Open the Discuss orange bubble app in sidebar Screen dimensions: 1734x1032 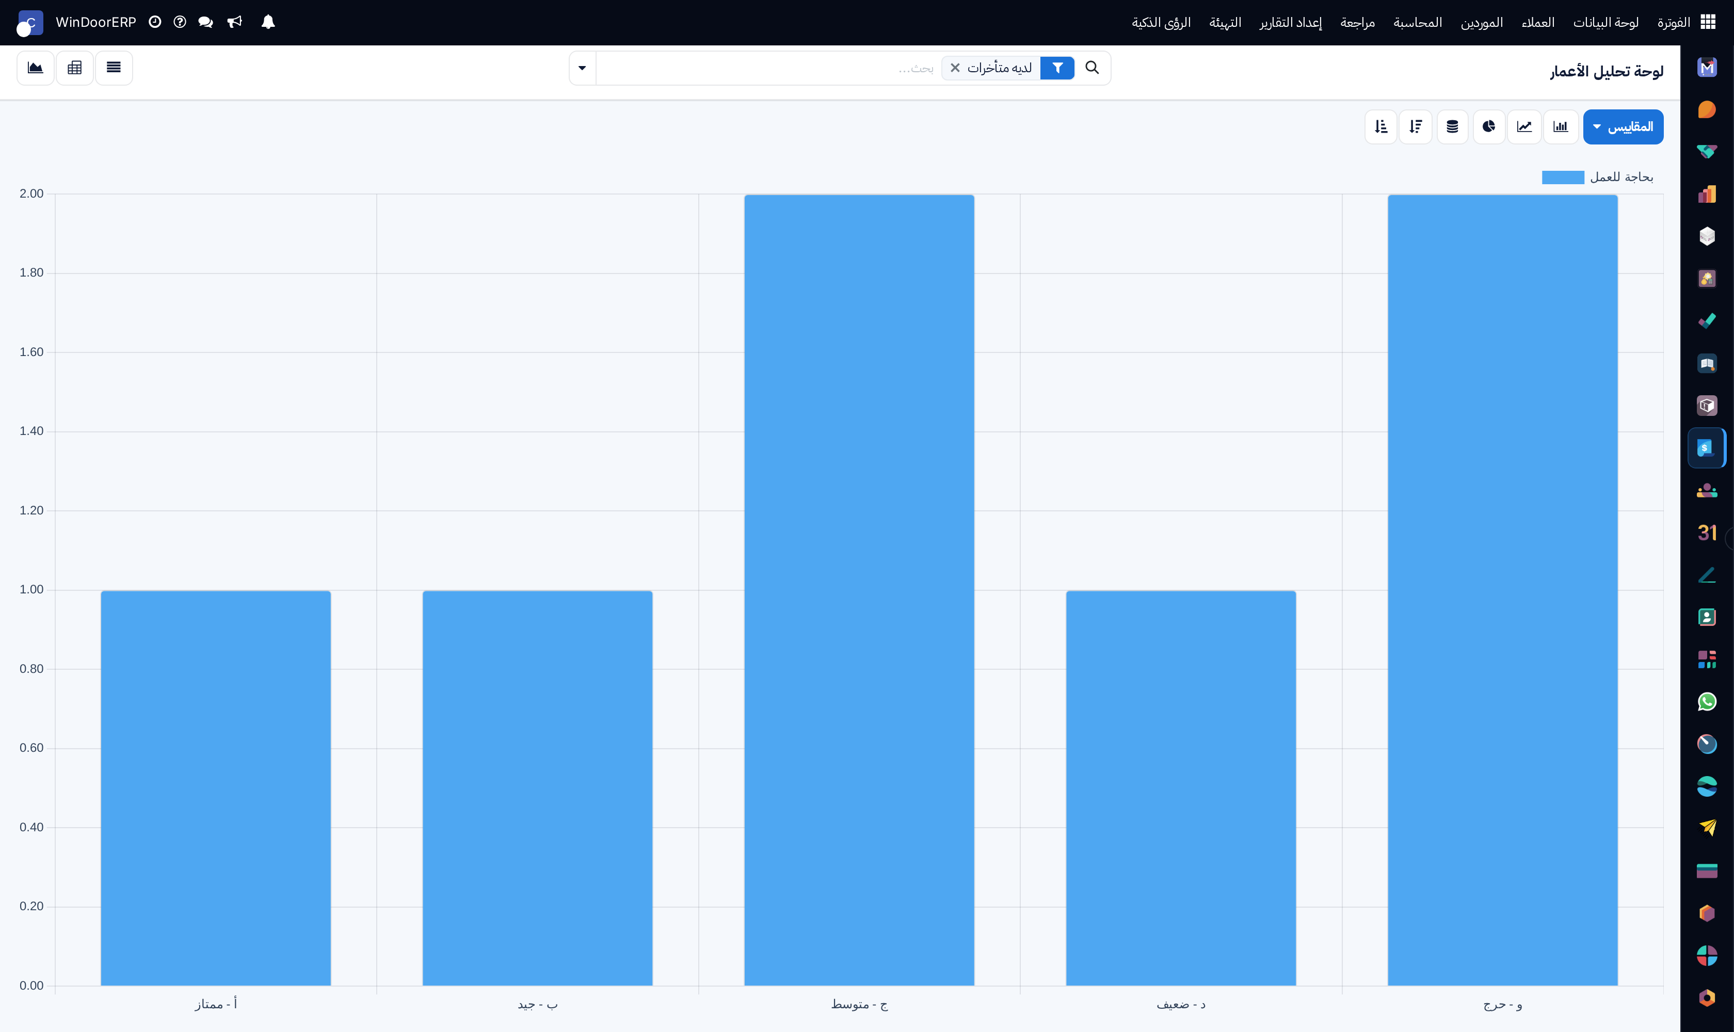coord(1707,109)
